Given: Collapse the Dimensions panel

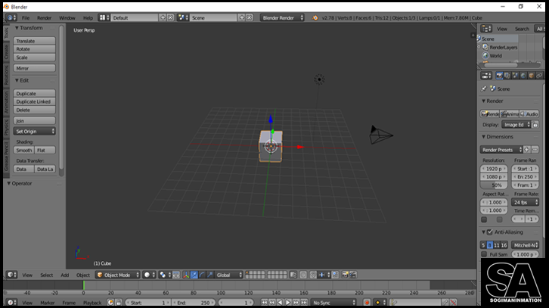Looking at the screenshot, I should pos(483,137).
